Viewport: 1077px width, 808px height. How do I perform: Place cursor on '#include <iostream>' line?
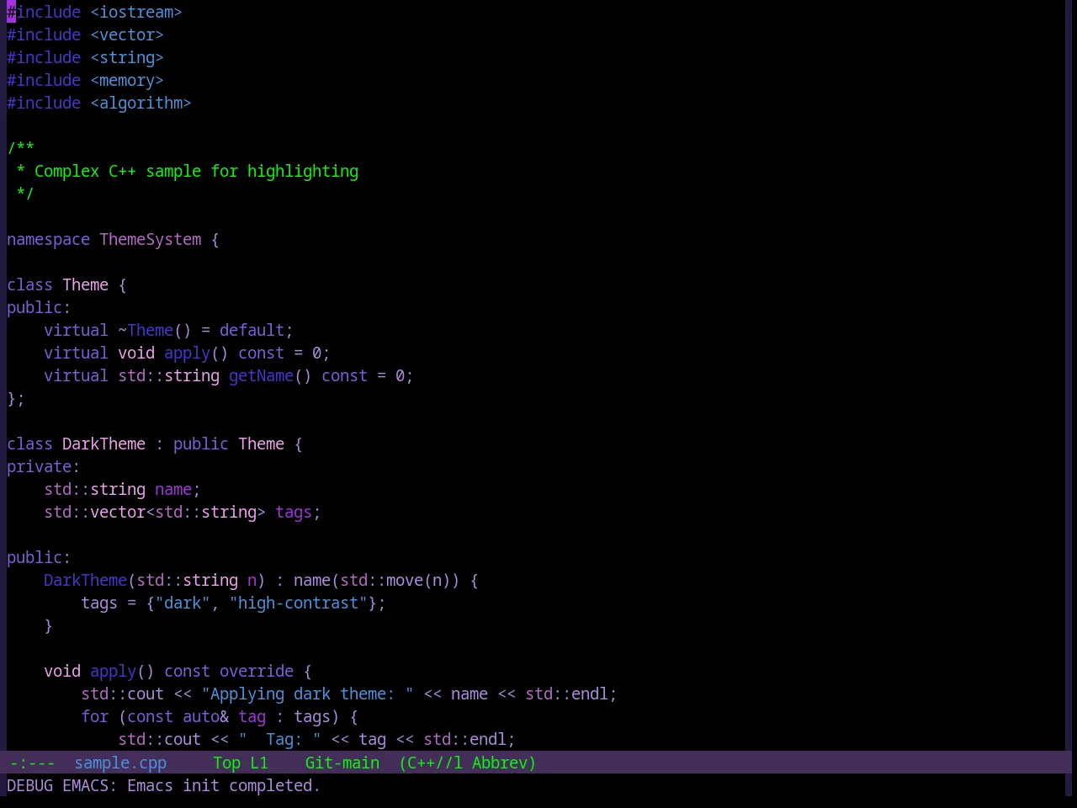[94, 12]
